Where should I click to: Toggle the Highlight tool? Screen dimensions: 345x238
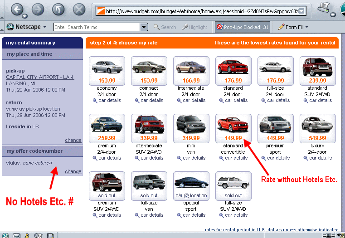click(194, 27)
